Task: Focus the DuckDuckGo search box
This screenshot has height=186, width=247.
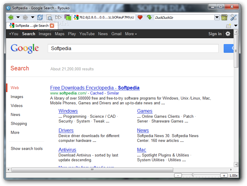Action: tap(184, 18)
